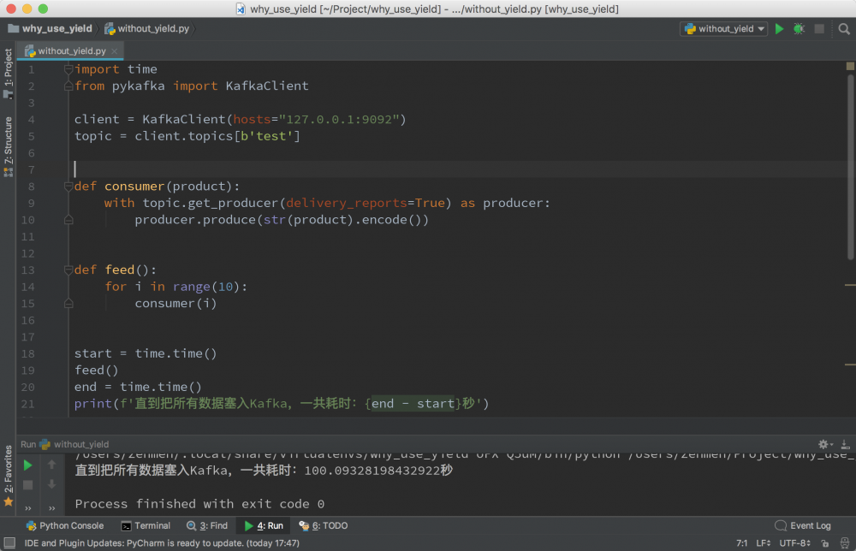This screenshot has width=856, height=551.
Task: Start debugging with the bug icon
Action: [x=799, y=28]
